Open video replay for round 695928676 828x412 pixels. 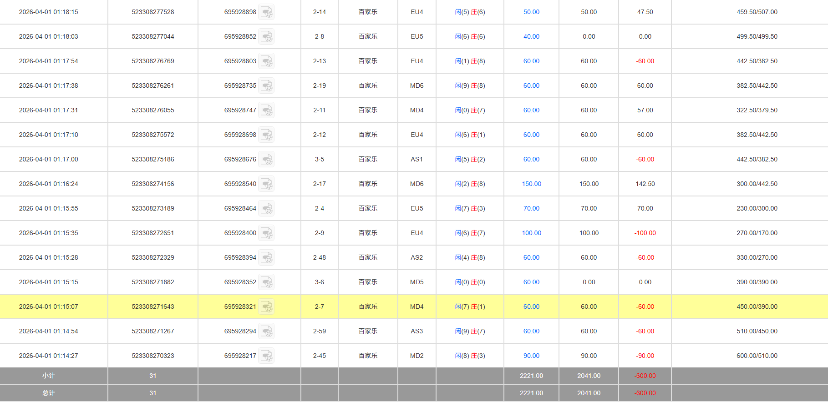tap(267, 160)
